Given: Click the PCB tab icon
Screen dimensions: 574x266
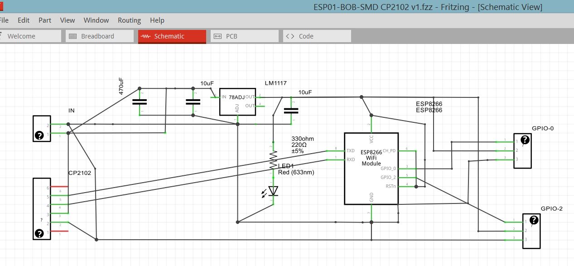Looking at the screenshot, I should pyautogui.click(x=218, y=36).
